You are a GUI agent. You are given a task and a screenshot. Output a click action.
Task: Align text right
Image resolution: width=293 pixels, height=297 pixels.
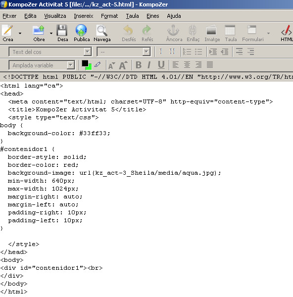(198, 65)
